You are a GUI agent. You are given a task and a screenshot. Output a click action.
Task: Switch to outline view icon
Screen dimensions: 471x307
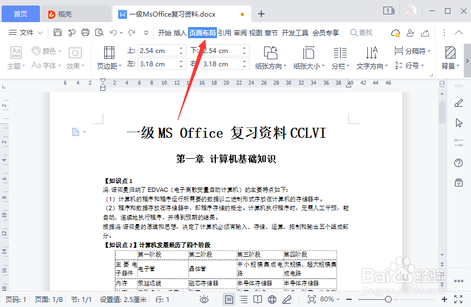[x=244, y=299]
